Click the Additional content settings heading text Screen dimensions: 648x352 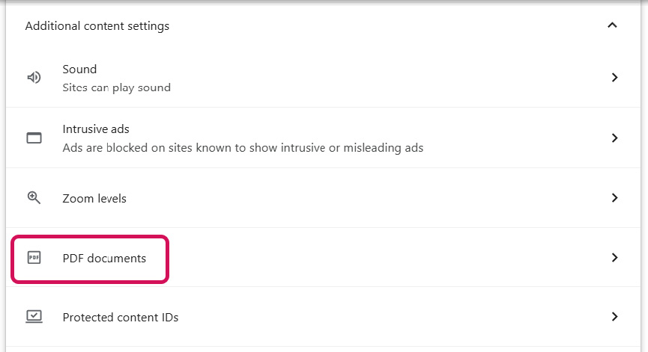click(97, 26)
